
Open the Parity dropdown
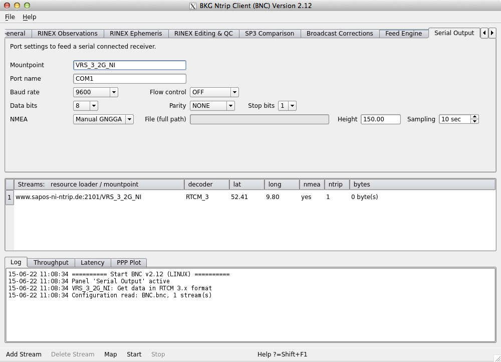[x=212, y=106]
